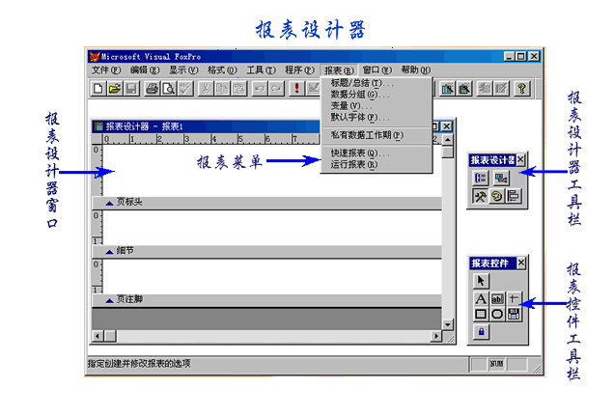Choose 标题/总结(T)... from the report menu
614x417 pixels.
(x=377, y=83)
